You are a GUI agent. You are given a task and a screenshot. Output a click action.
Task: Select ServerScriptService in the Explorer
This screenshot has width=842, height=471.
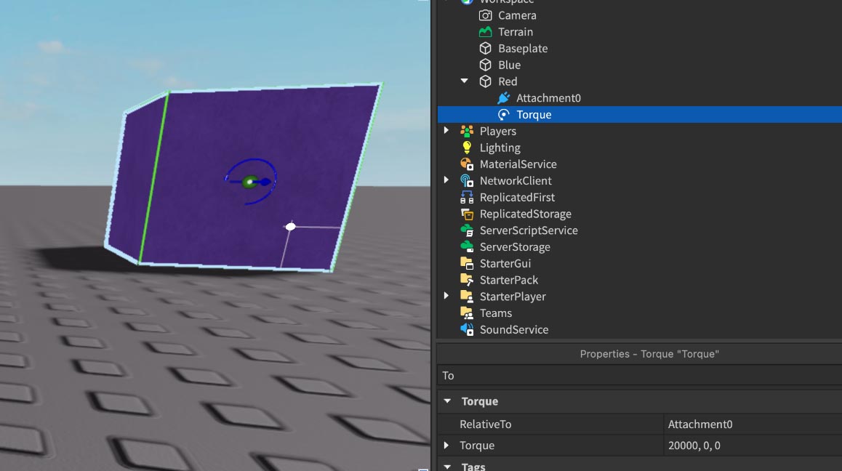click(x=529, y=230)
